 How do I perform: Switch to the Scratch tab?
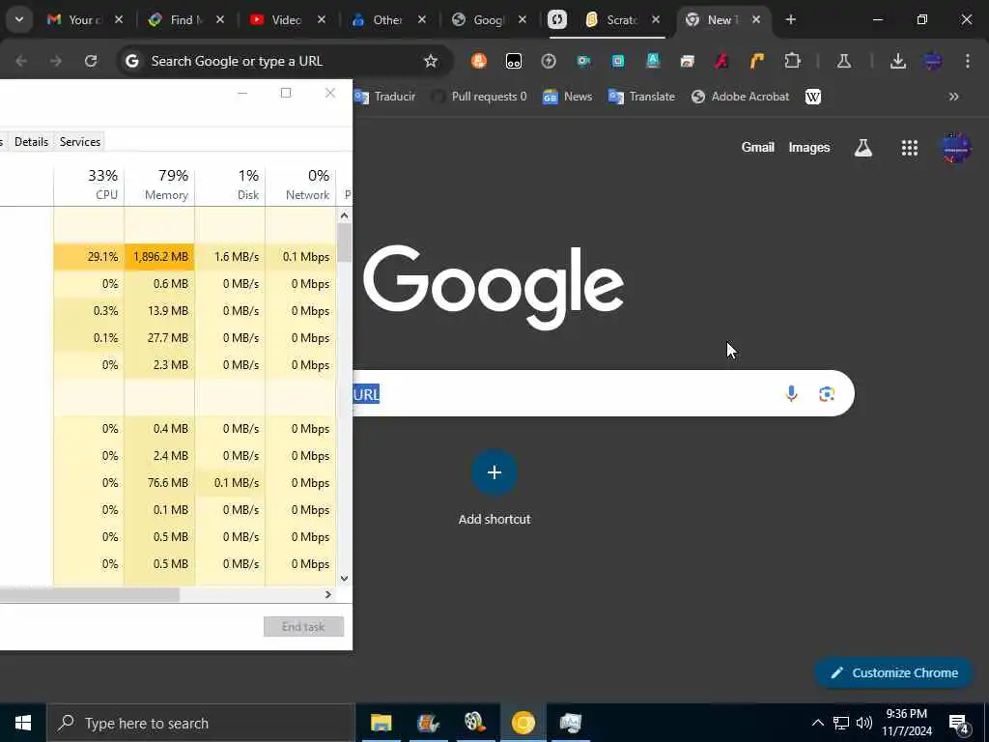(x=621, y=19)
